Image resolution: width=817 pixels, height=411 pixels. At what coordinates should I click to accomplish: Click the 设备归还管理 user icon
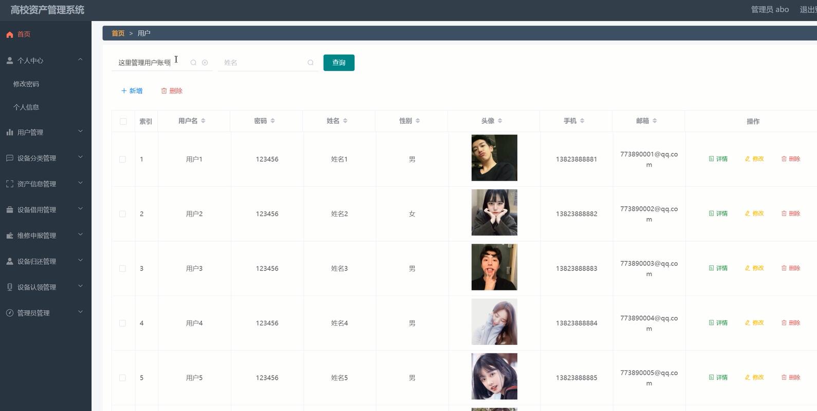click(x=9, y=261)
